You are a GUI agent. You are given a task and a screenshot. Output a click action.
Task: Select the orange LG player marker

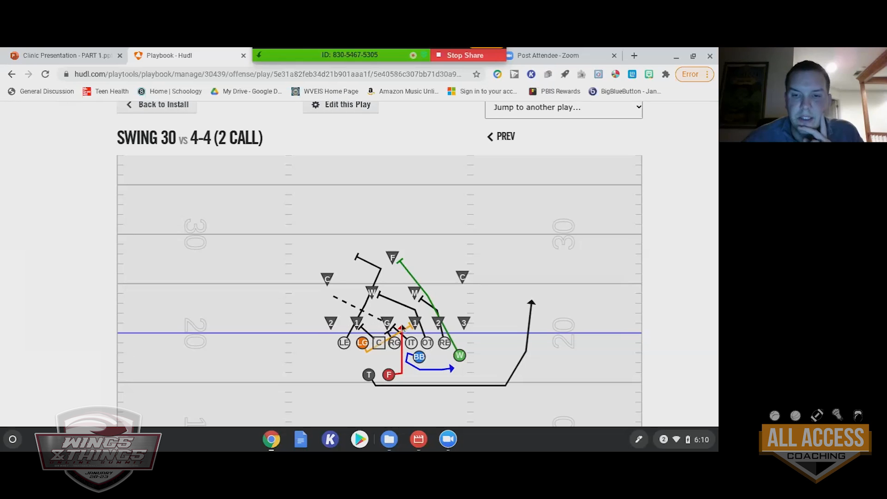click(362, 343)
